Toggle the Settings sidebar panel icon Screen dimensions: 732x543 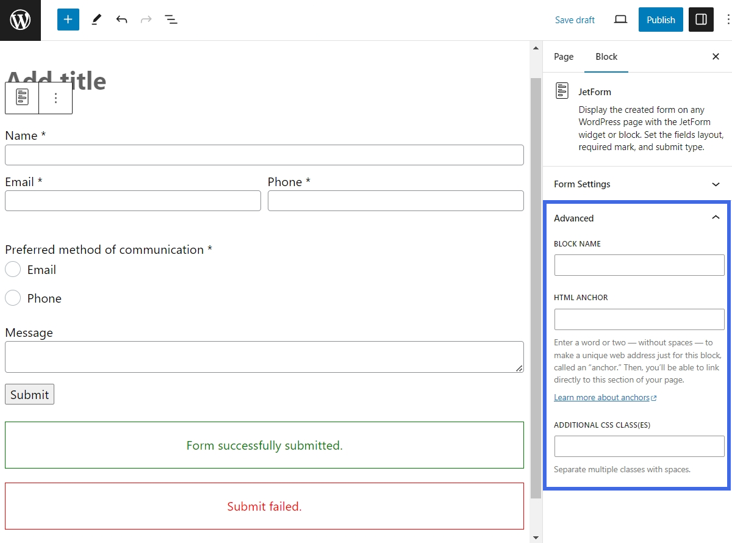(x=701, y=20)
